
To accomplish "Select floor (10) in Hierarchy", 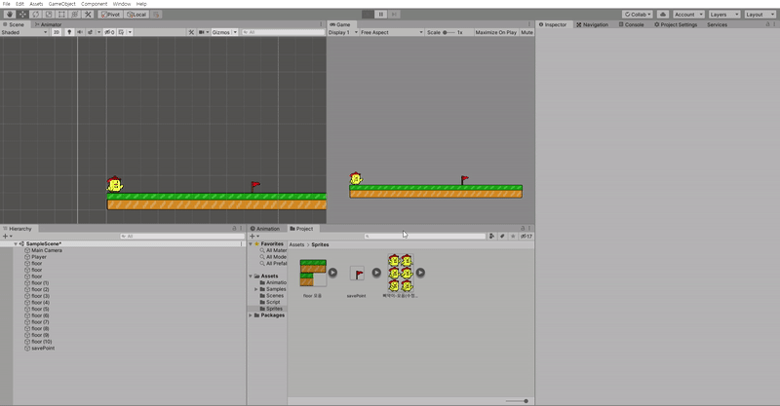I will [38, 342].
